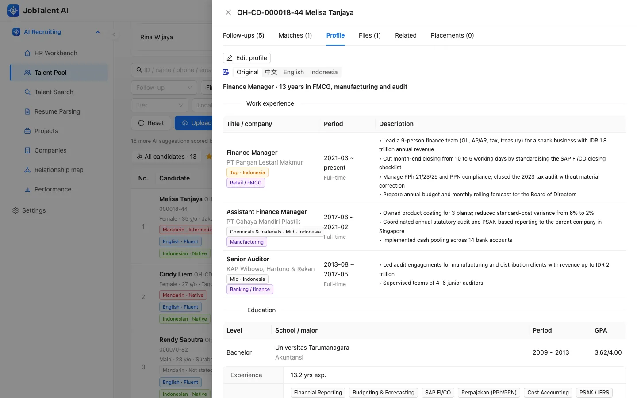The image size is (637, 398).
Task: Open the Relationship map
Action: [x=59, y=170]
